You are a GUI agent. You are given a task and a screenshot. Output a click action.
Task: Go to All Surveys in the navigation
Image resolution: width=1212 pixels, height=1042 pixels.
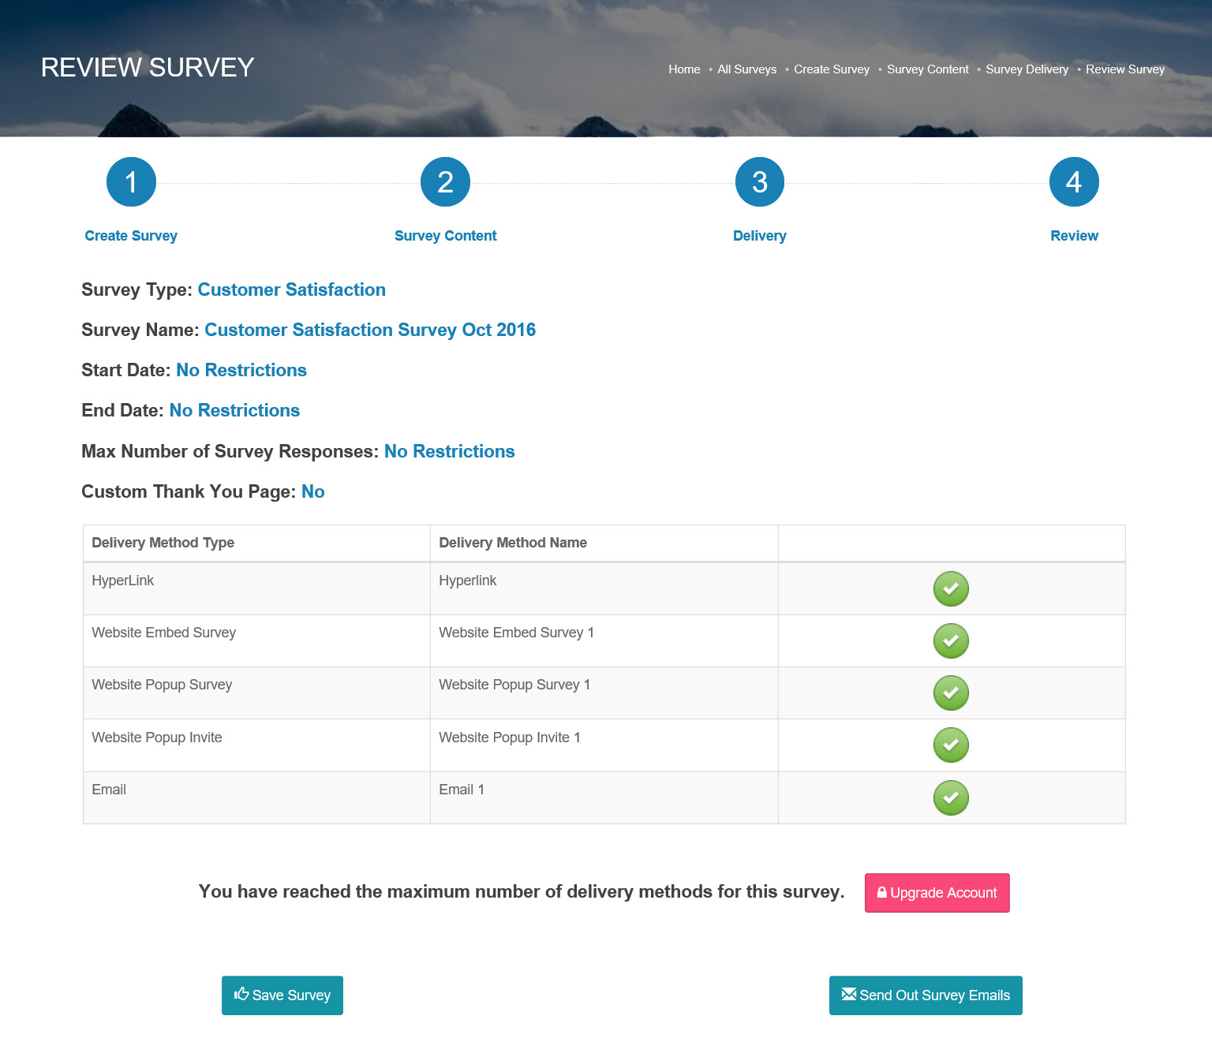tap(746, 69)
